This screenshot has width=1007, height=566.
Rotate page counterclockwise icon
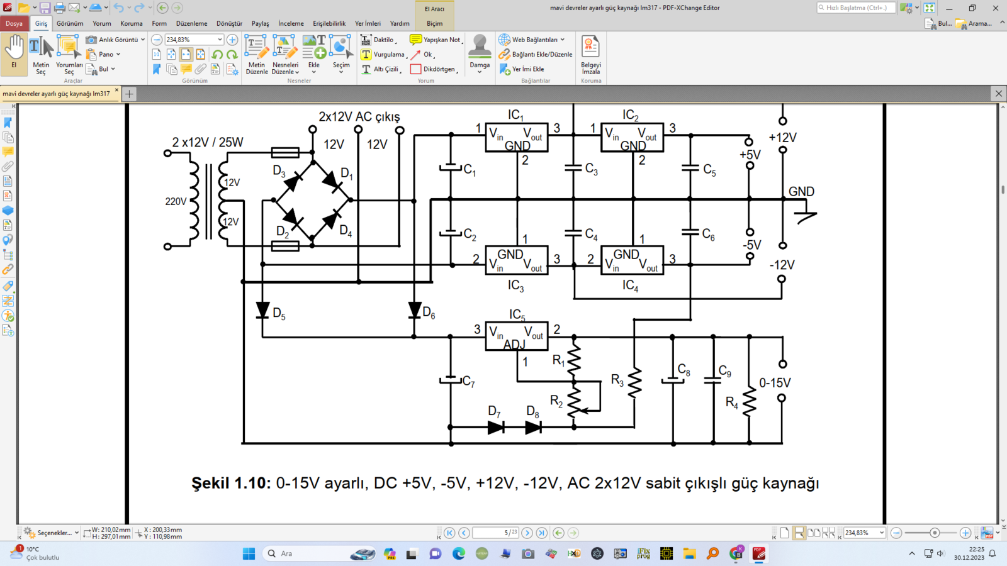217,55
